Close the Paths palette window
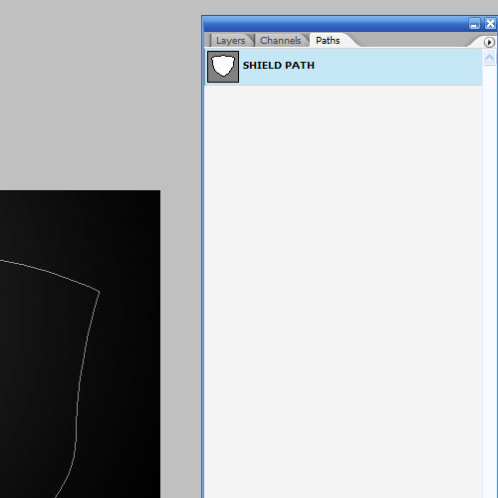The image size is (498, 498). [490, 24]
